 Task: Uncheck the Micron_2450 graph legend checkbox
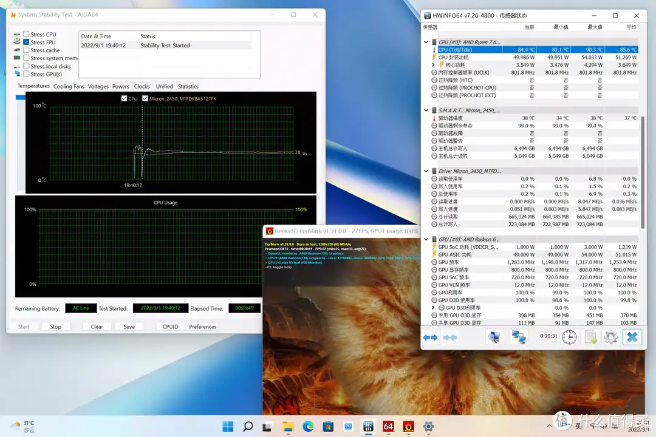(x=145, y=99)
